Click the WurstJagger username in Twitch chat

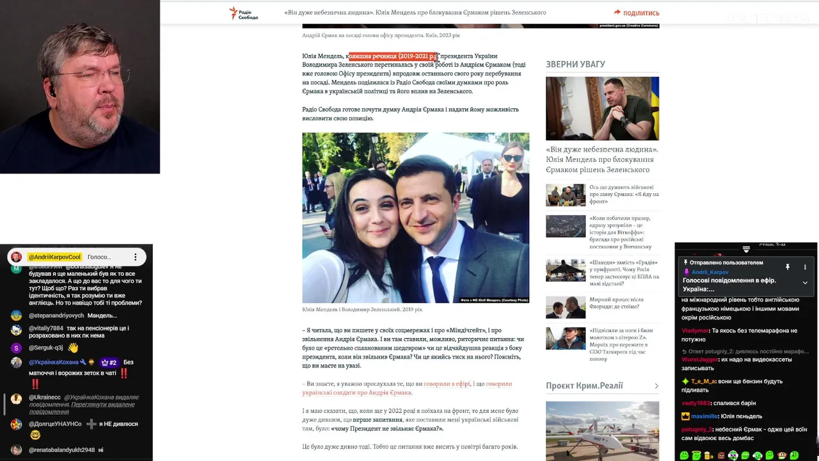point(699,360)
